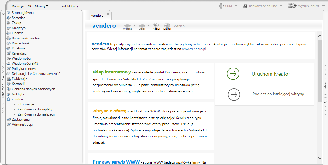Switch to the vendero tab
This screenshot has width=328, height=165.
coord(97,16)
